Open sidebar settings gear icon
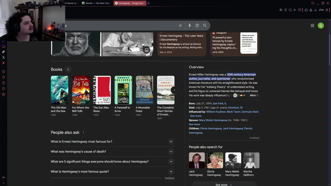This screenshot has height=186, width=331. (x=3, y=94)
